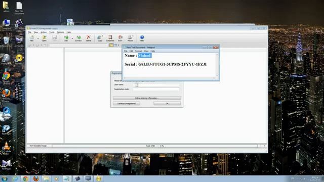This screenshot has width=324, height=182.
Task: Open Notepad Help menu
Action: 153,51
